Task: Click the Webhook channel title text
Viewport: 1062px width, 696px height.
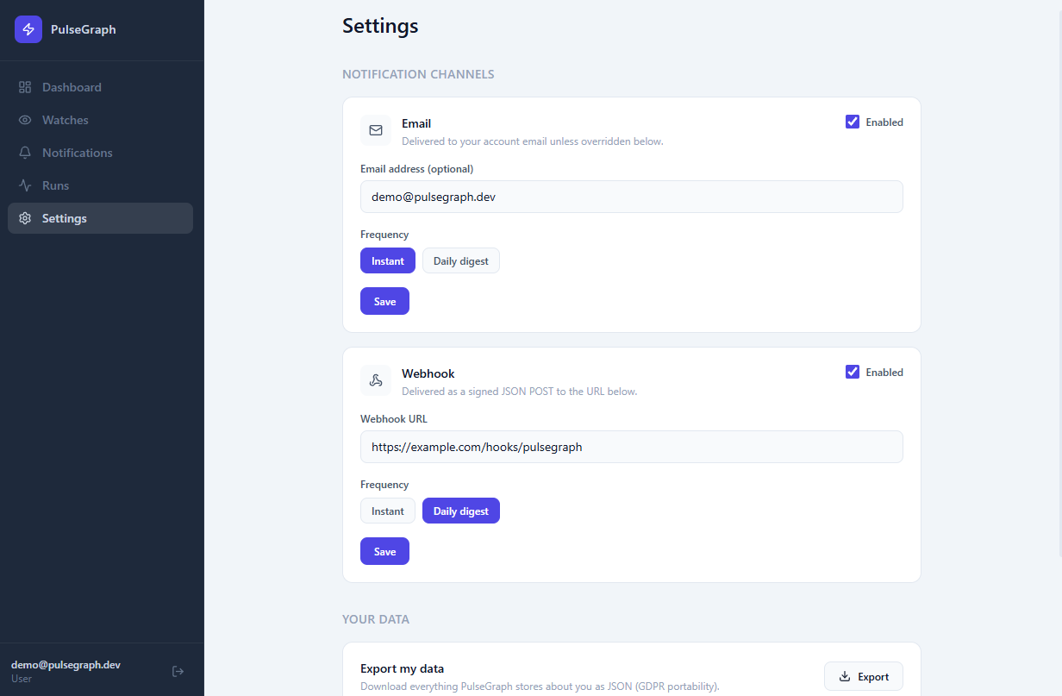Action: click(428, 373)
